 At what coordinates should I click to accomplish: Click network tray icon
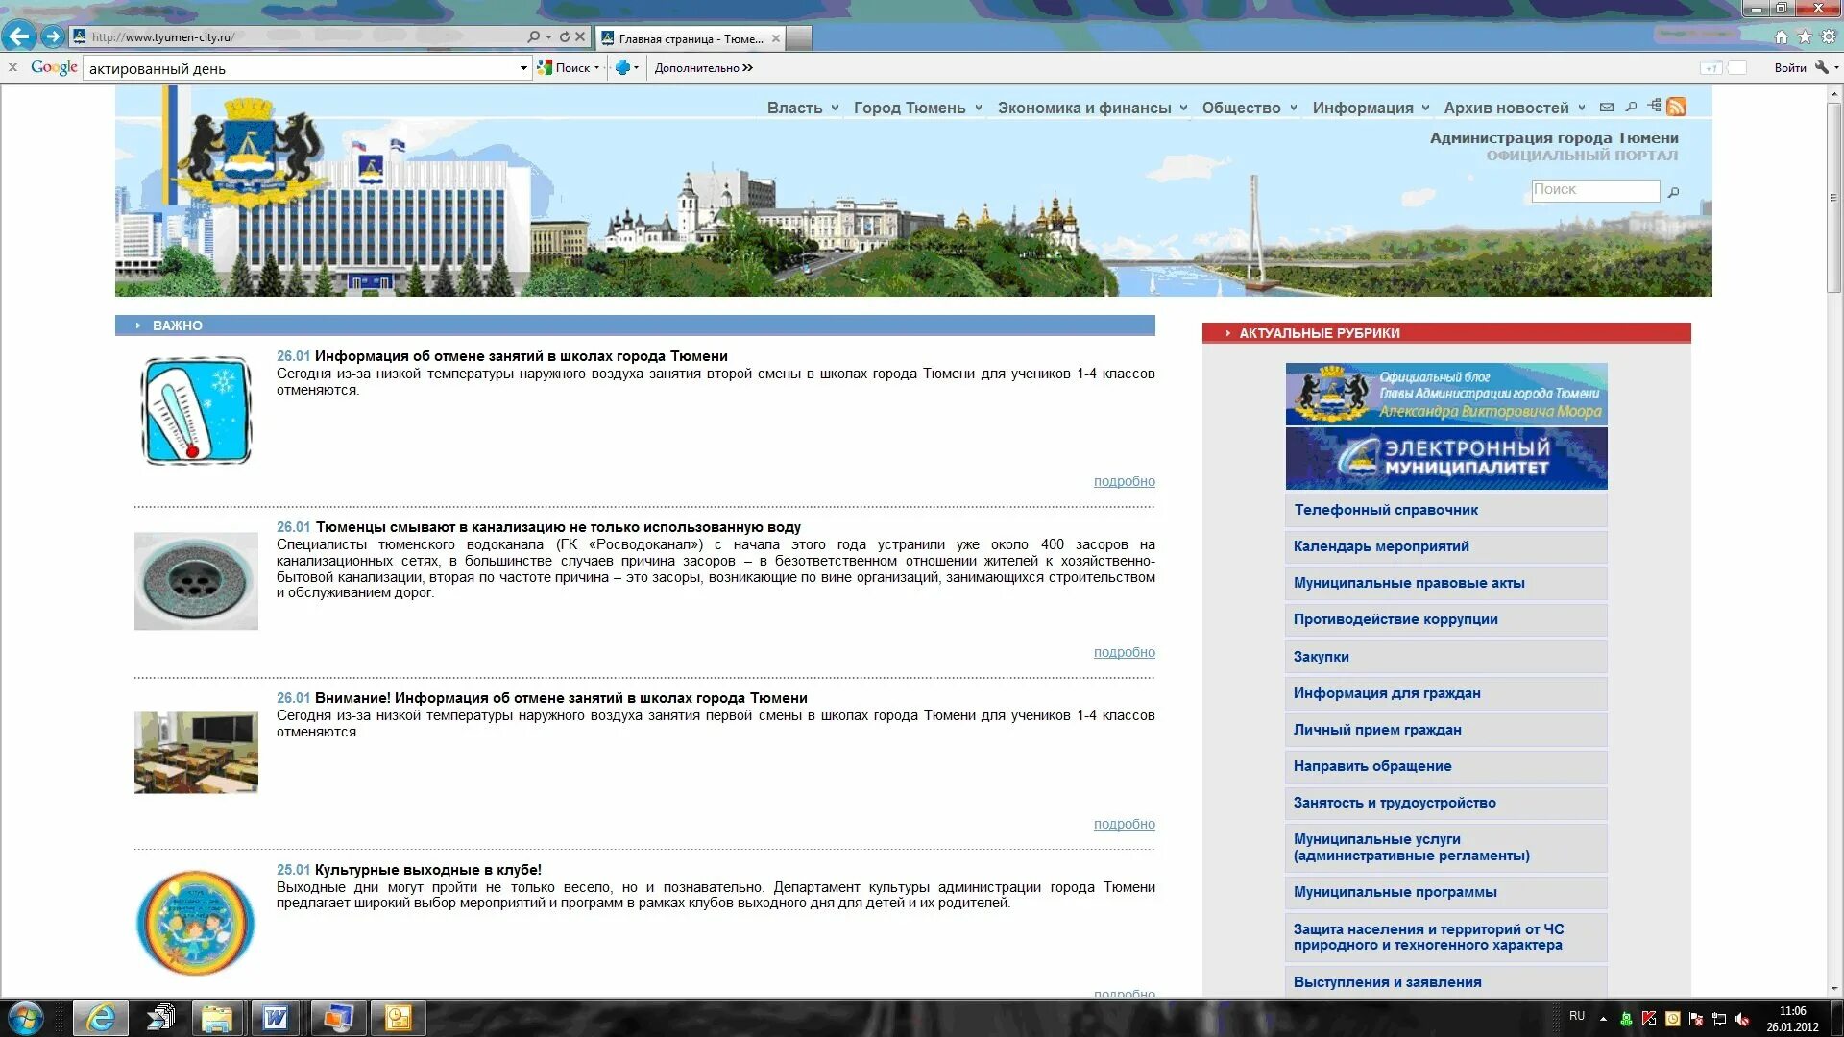pyautogui.click(x=1720, y=1019)
